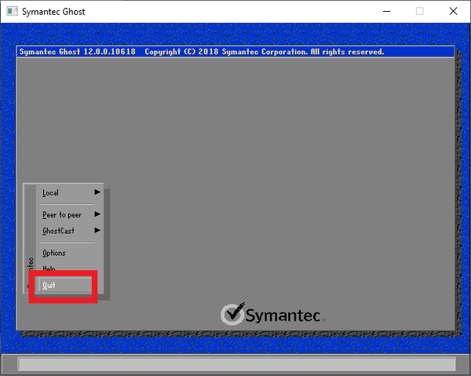
Task: Click the empty status bar field at bottom
Action: click(237, 364)
